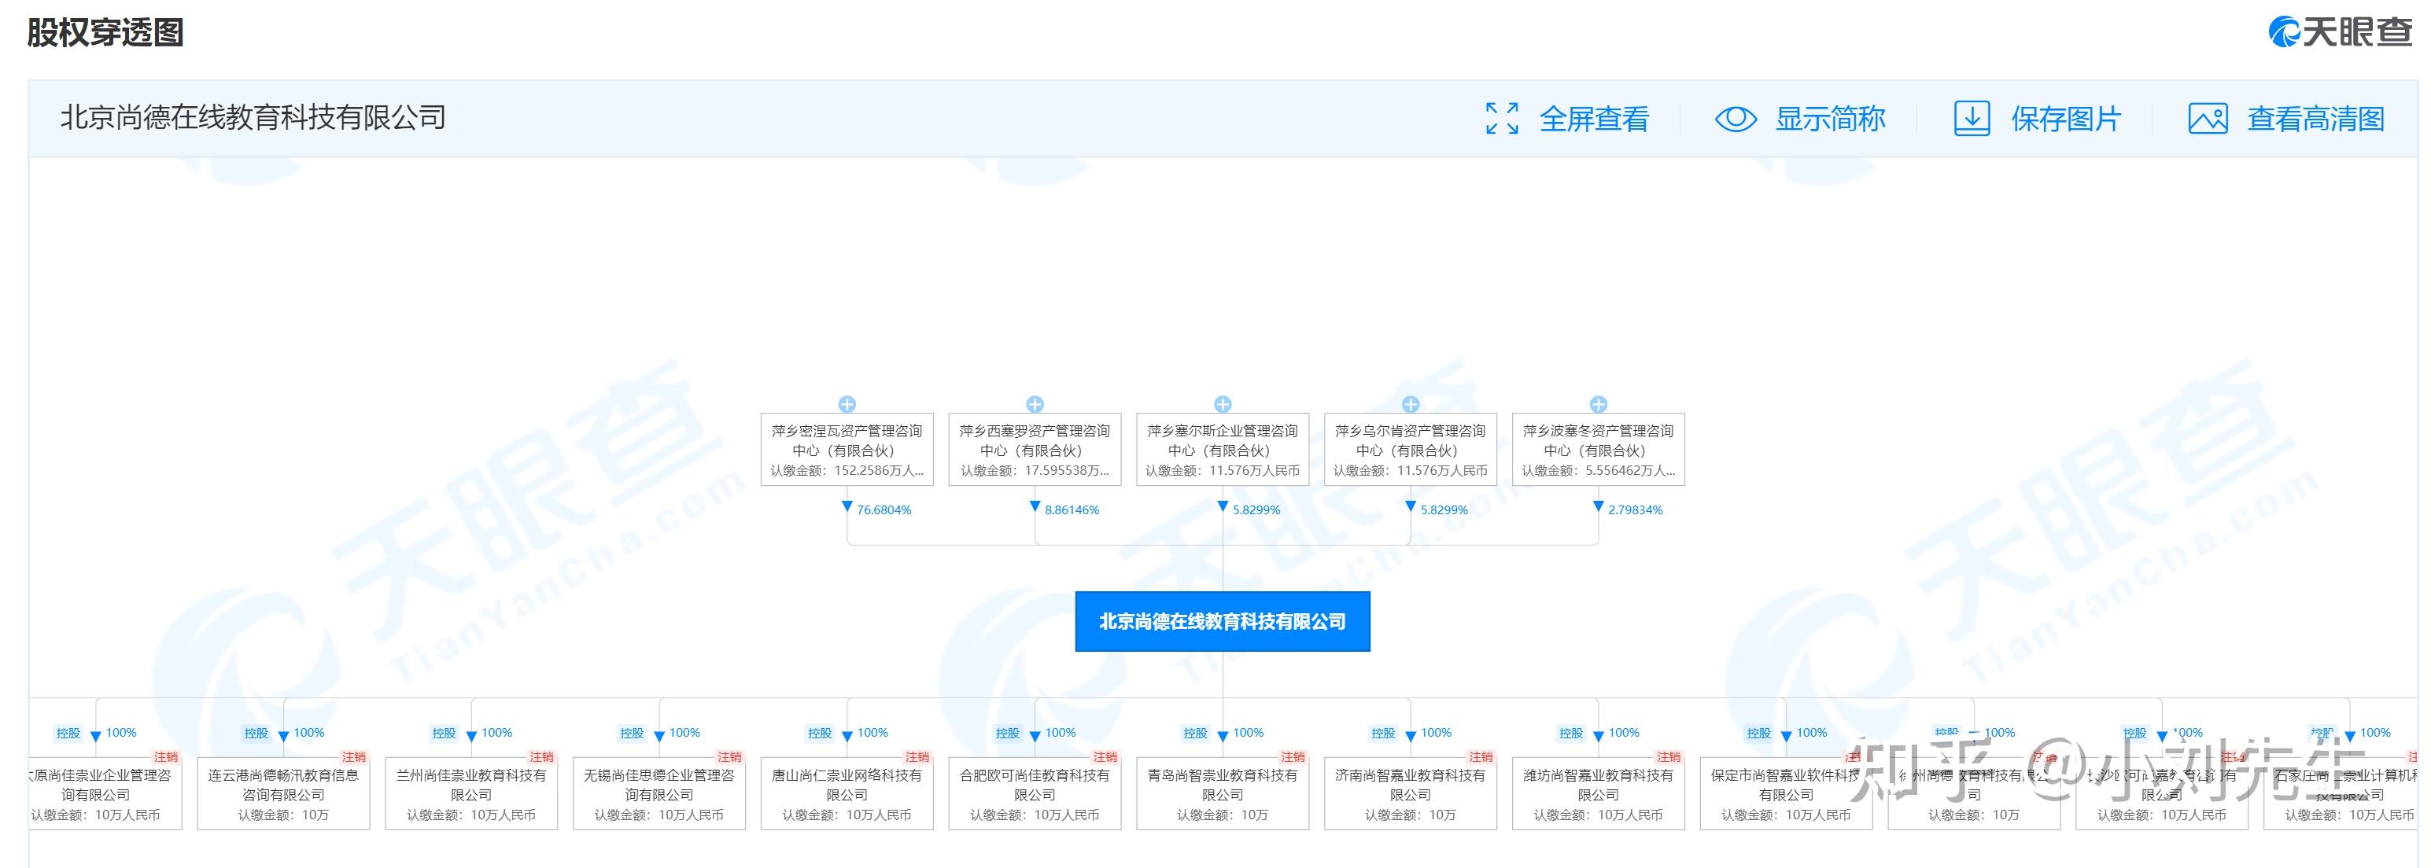Expand the plus above 萍乡塞尔斯企业管理咨询中心
Screen dimensions: 2431x868
click(1223, 404)
